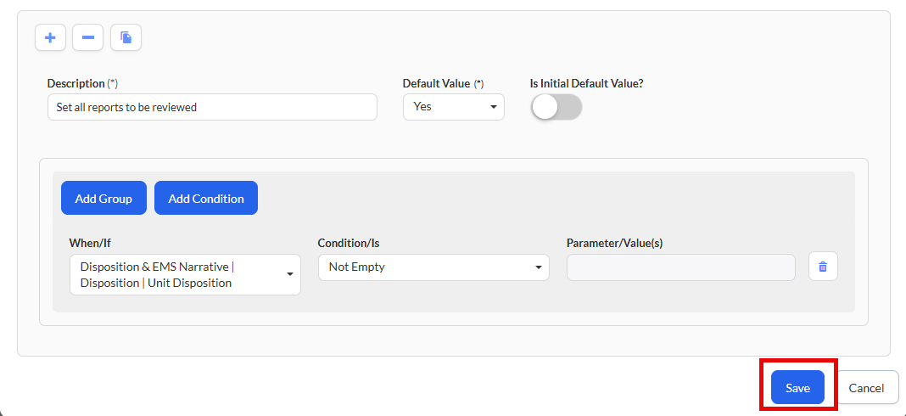Click the Is Initial Default Value? label
This screenshot has height=416, width=906.
586,84
